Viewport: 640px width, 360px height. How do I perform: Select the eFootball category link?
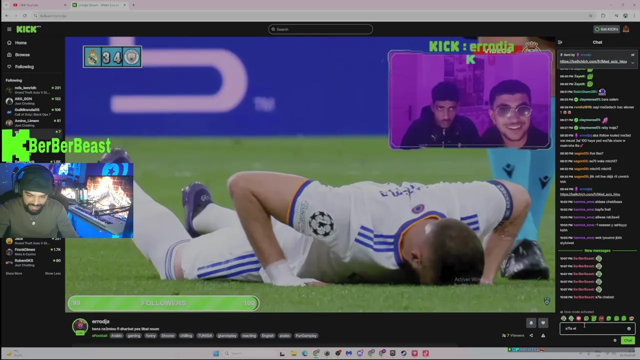coord(99,335)
